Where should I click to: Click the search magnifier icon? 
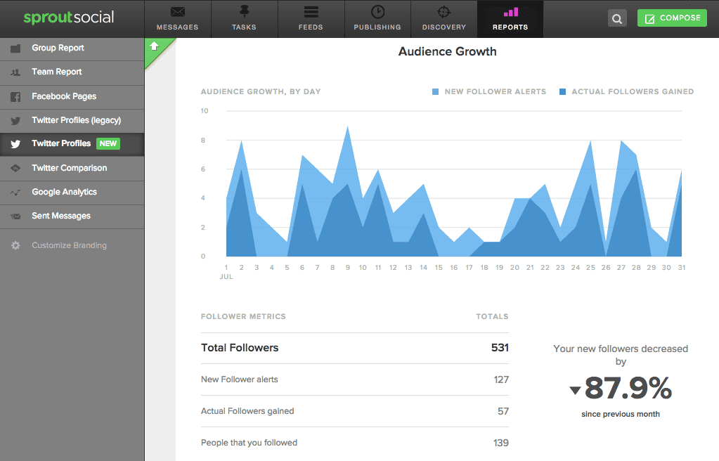coord(617,18)
